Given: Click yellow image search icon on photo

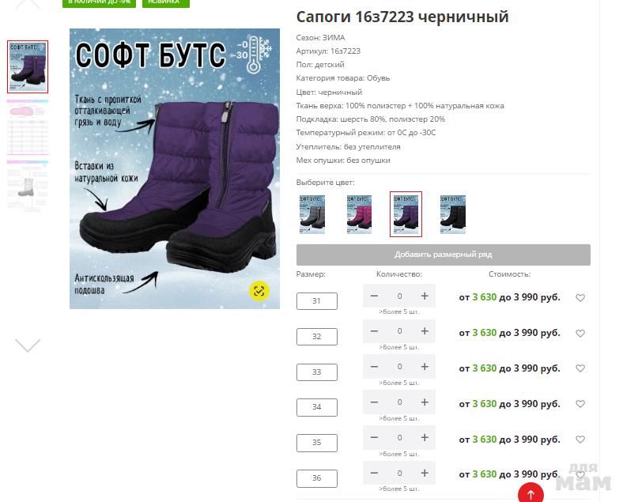Looking at the screenshot, I should (x=259, y=291).
